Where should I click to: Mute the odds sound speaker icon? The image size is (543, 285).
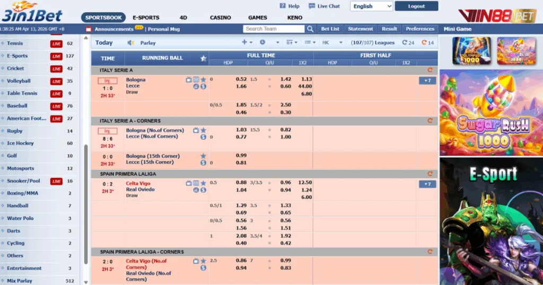(130, 43)
